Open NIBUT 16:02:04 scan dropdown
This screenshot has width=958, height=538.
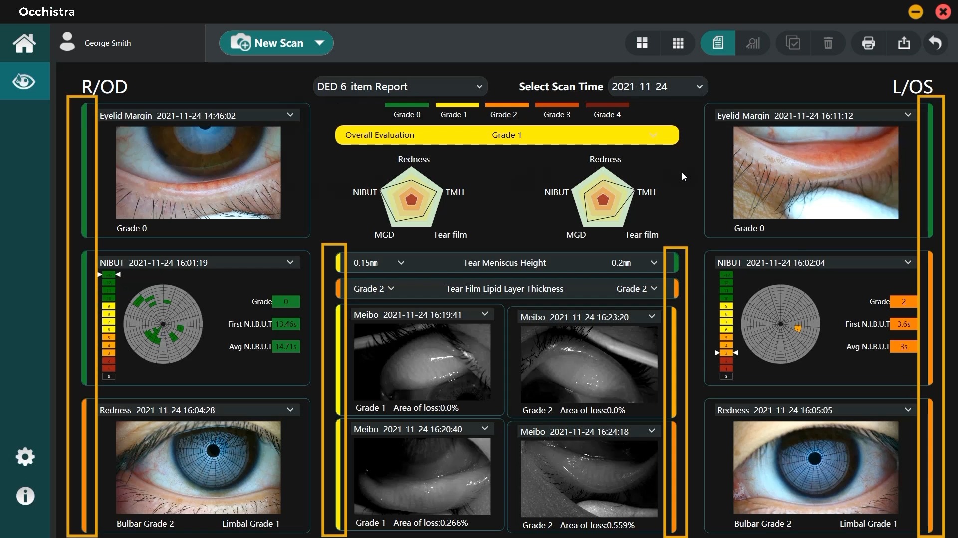tap(908, 262)
